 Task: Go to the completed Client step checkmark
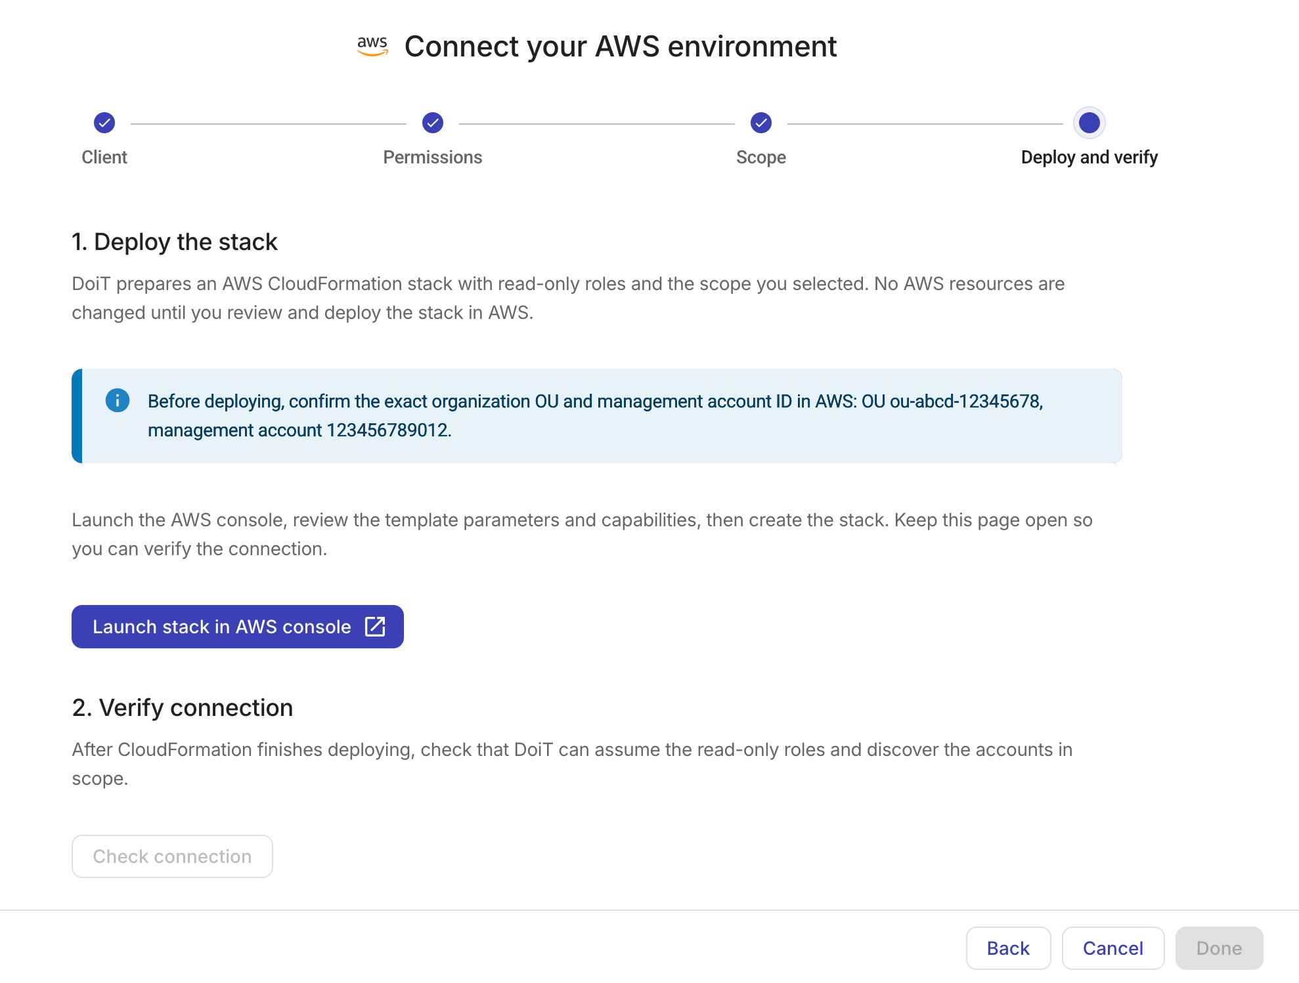point(104,123)
